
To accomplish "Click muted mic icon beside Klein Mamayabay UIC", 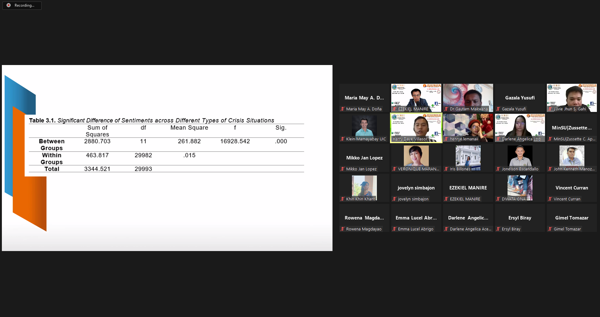I will point(342,139).
